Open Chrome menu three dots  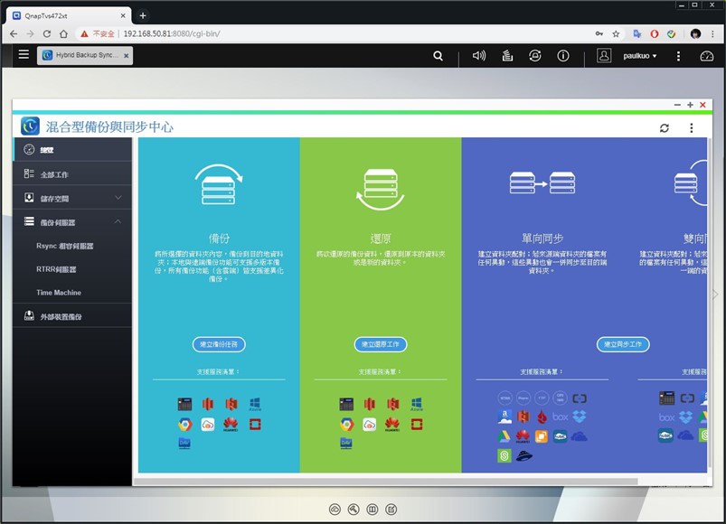click(x=712, y=33)
